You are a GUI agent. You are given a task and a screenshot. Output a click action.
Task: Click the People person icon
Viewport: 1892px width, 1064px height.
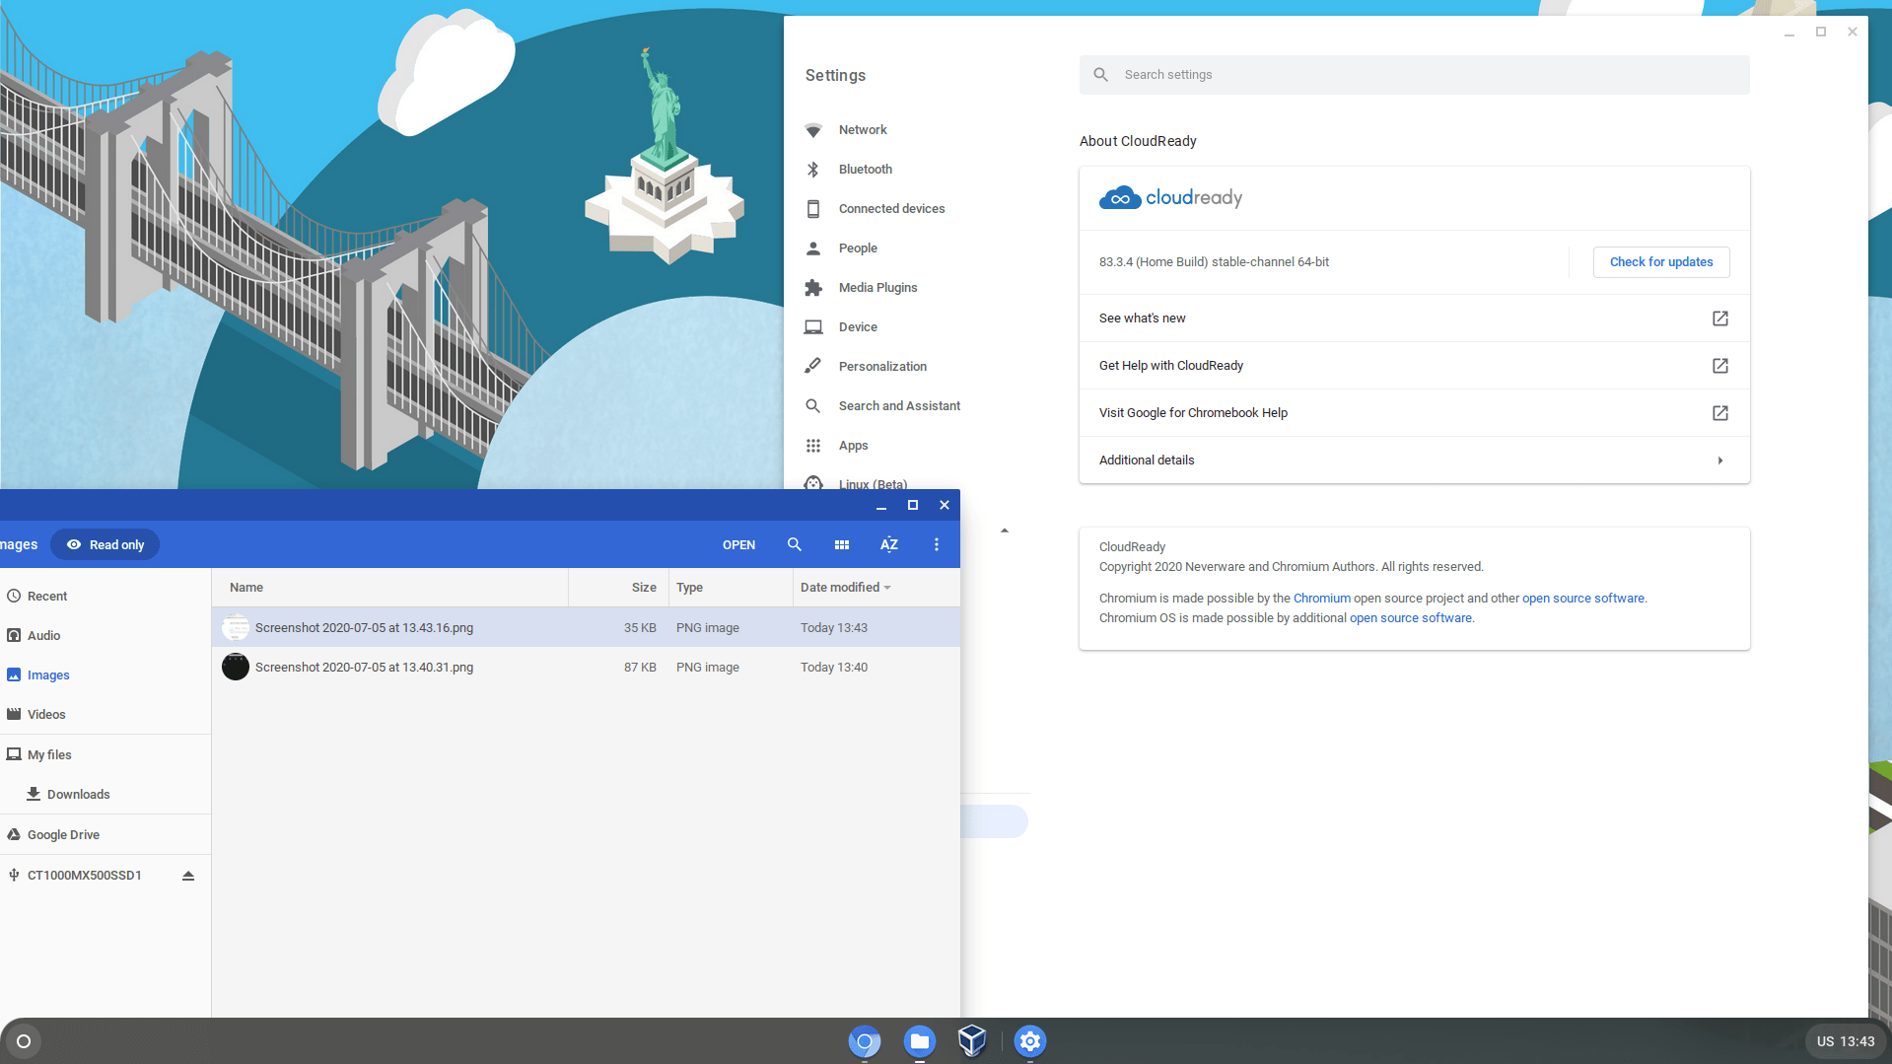(x=813, y=248)
